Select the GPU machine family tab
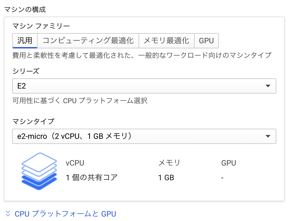 click(x=206, y=40)
